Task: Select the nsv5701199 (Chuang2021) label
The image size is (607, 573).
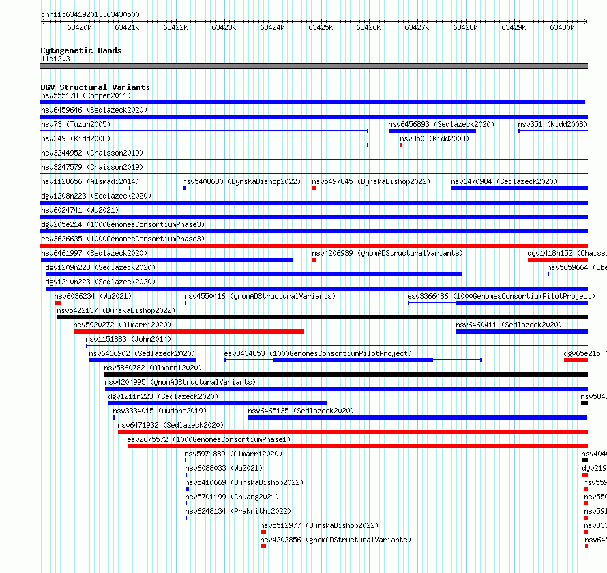Action: point(232,497)
